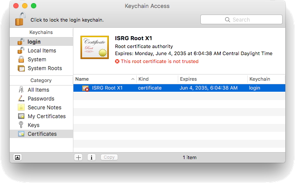This screenshot has width=295, height=183.
Task: Click the 'certificate' kind cell
Action: 150,88
